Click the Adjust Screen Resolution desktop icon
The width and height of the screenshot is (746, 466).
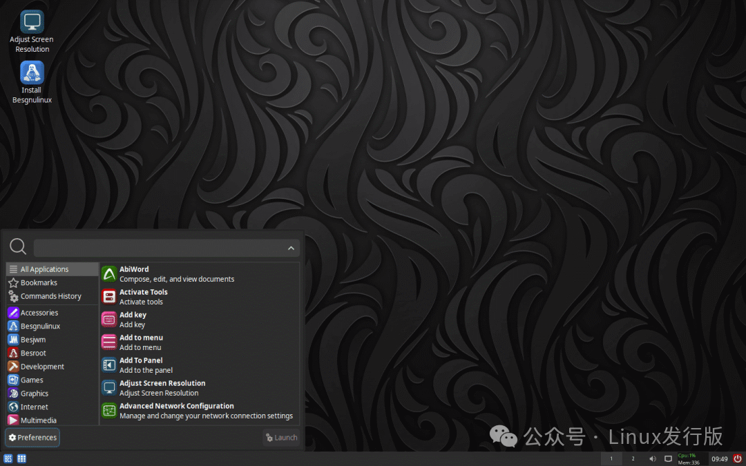pyautogui.click(x=31, y=21)
